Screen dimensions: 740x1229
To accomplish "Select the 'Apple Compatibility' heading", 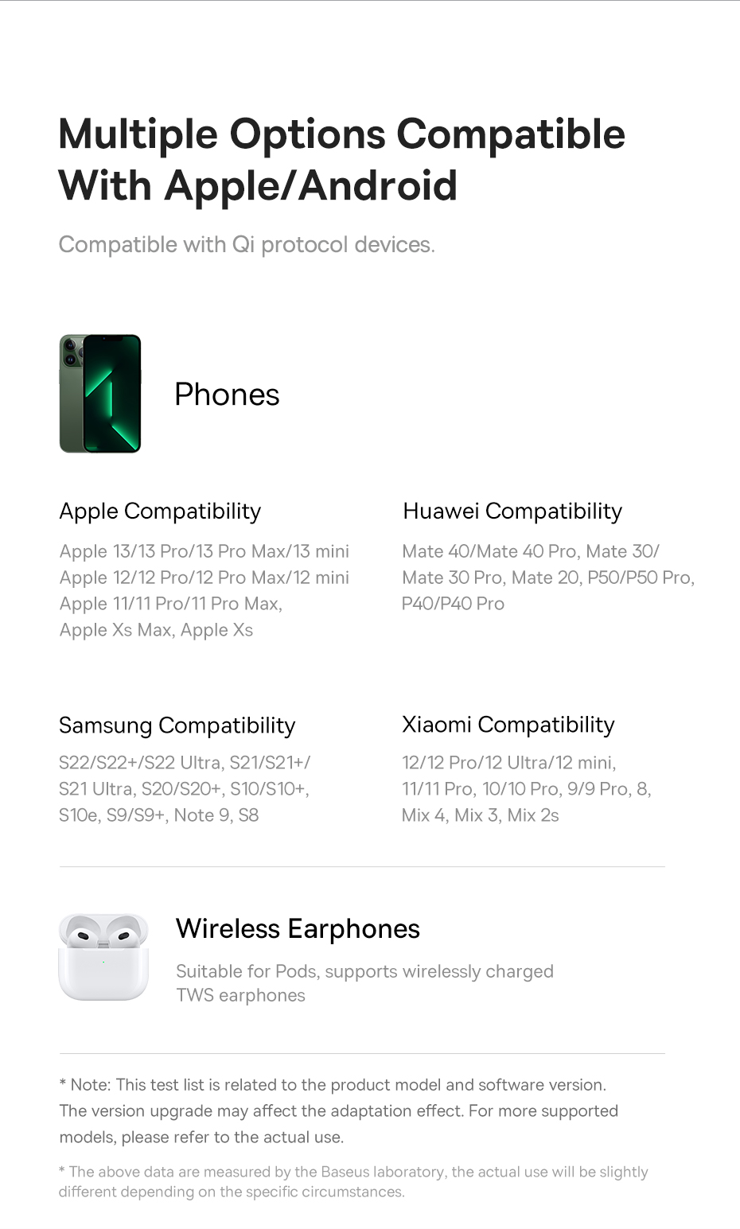I will click(160, 511).
